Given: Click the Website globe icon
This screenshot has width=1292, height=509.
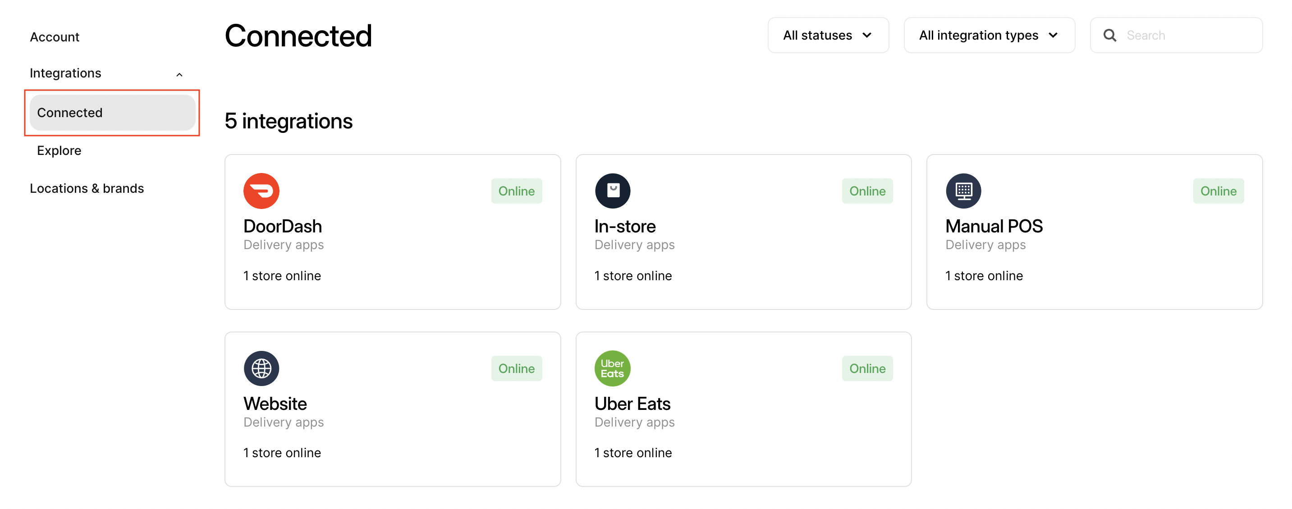Looking at the screenshot, I should tap(261, 368).
